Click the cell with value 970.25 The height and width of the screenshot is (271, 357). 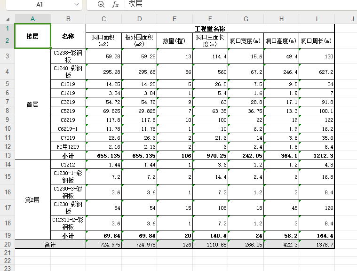pyautogui.click(x=210, y=156)
